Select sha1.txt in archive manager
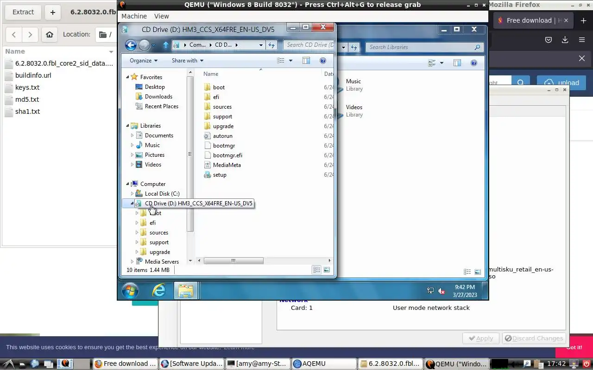 27,111
